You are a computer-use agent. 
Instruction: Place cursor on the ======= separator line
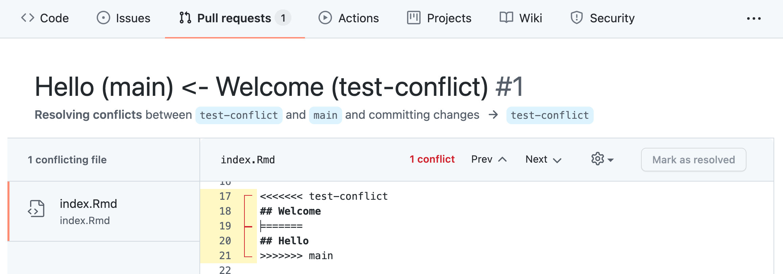point(281,226)
